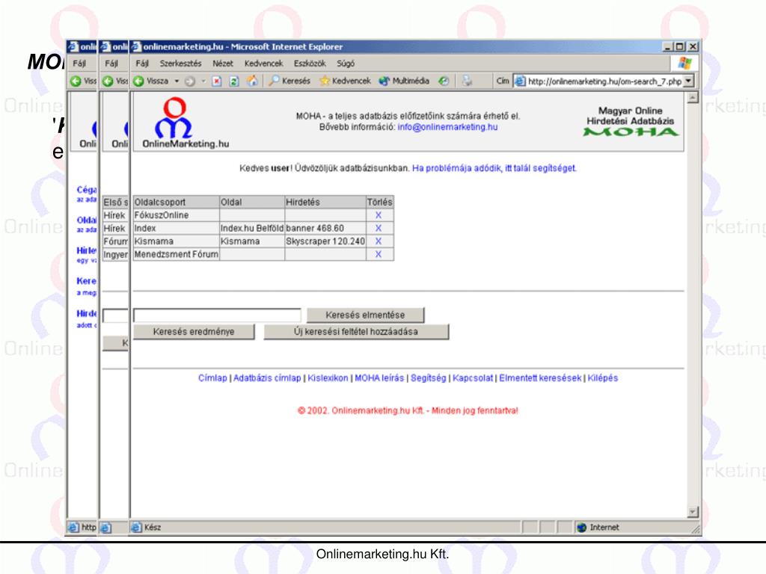Click the Forward arrow icon in the front toolbar

[x=190, y=81]
